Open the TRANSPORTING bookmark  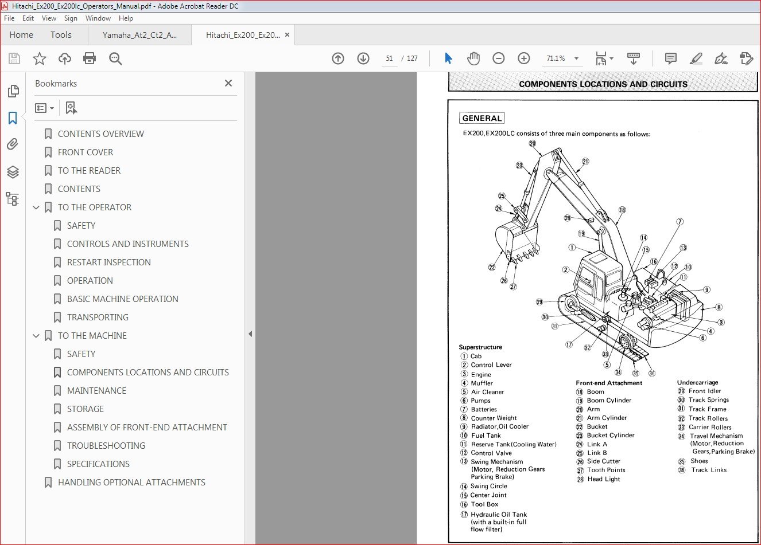coord(98,317)
